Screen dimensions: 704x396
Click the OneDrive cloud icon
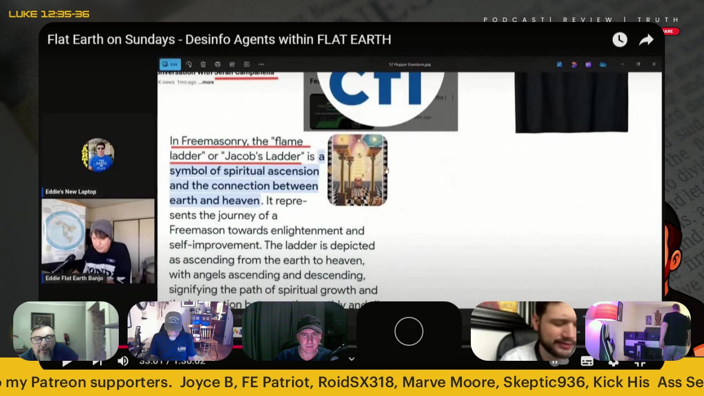[603, 64]
